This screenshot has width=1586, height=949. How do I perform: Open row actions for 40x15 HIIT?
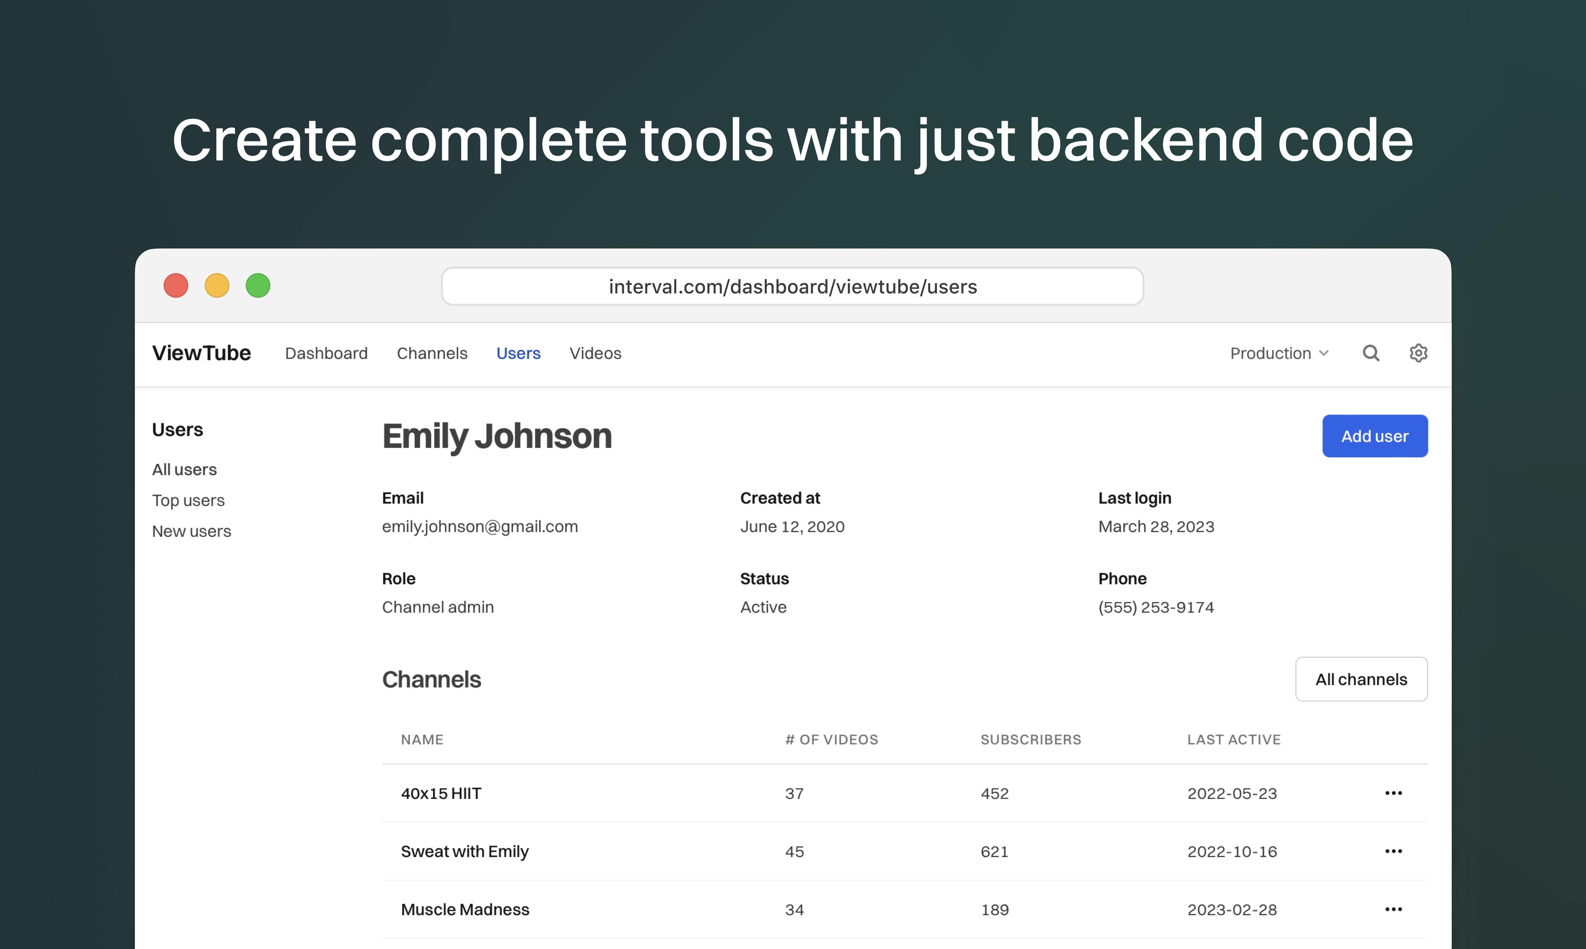pyautogui.click(x=1393, y=793)
